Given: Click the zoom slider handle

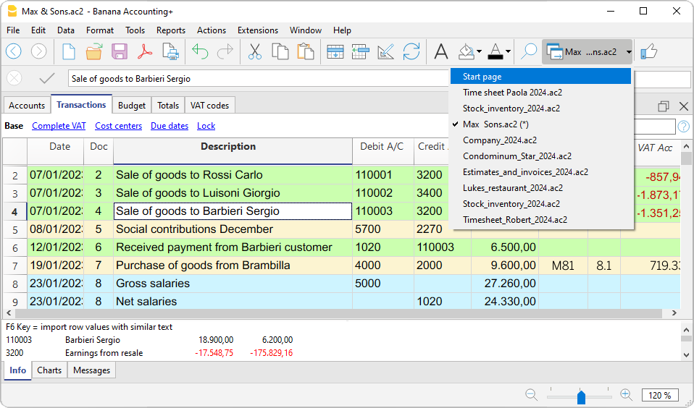Looking at the screenshot, I should [x=581, y=396].
